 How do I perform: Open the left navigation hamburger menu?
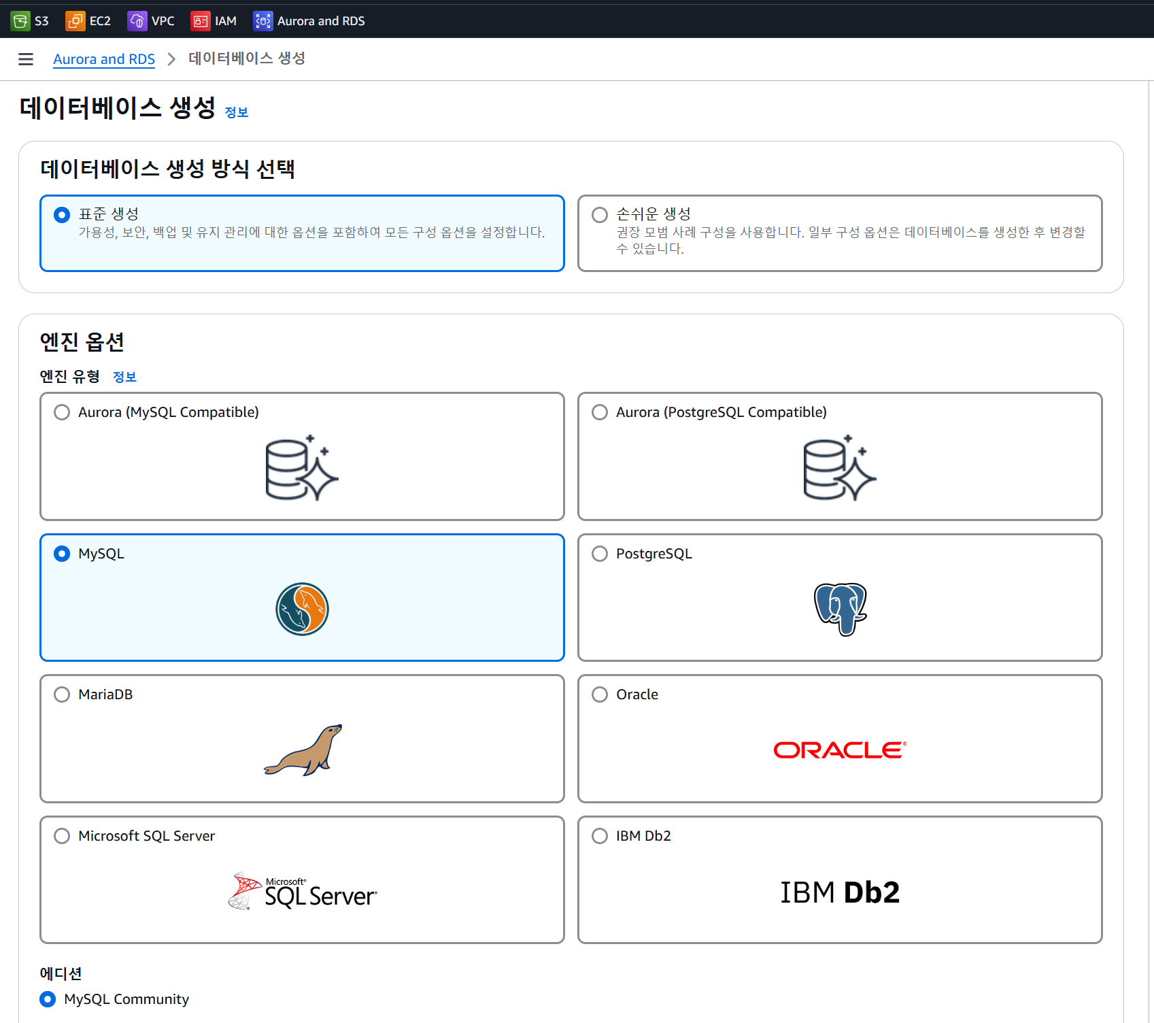pos(26,59)
